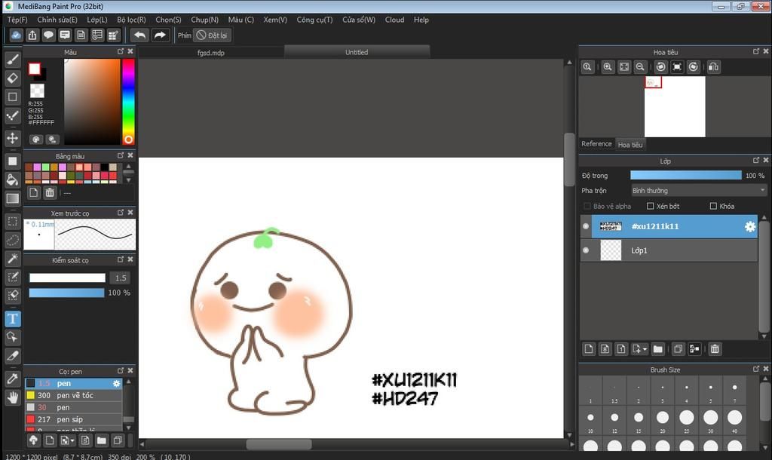
Task: Open the Bộ lọc(R) menu
Action: tap(131, 20)
